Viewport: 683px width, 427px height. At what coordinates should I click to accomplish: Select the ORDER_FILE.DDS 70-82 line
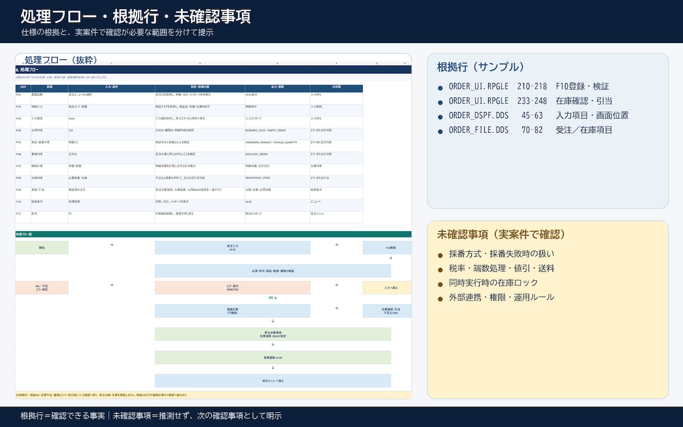pyautogui.click(x=530, y=130)
